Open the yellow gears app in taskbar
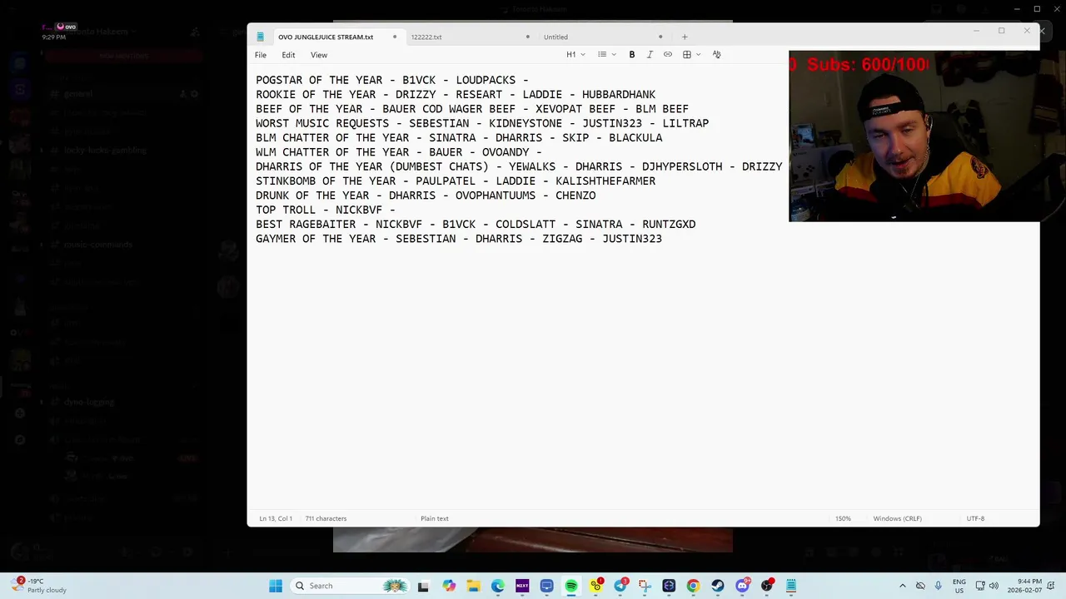Viewport: 1066px width, 599px height. point(596,586)
